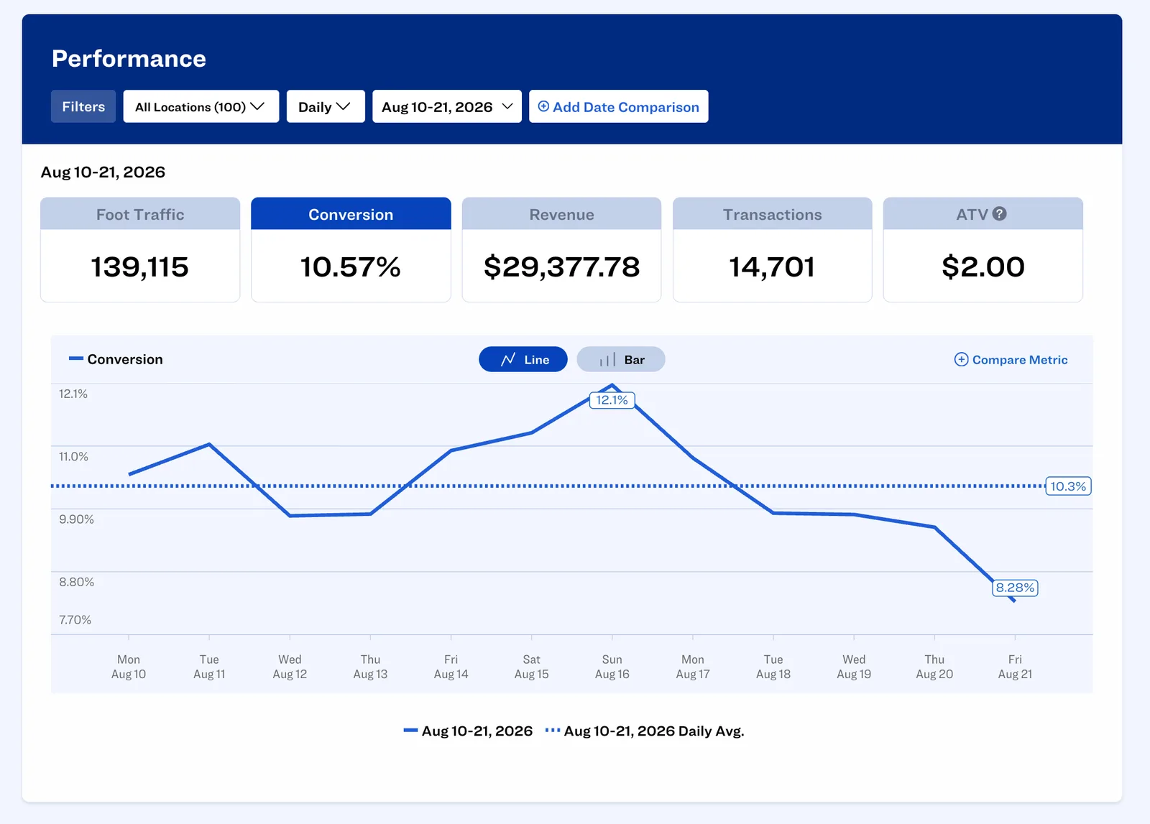Click the 11.0% y-axis label
1150x824 pixels.
(73, 457)
